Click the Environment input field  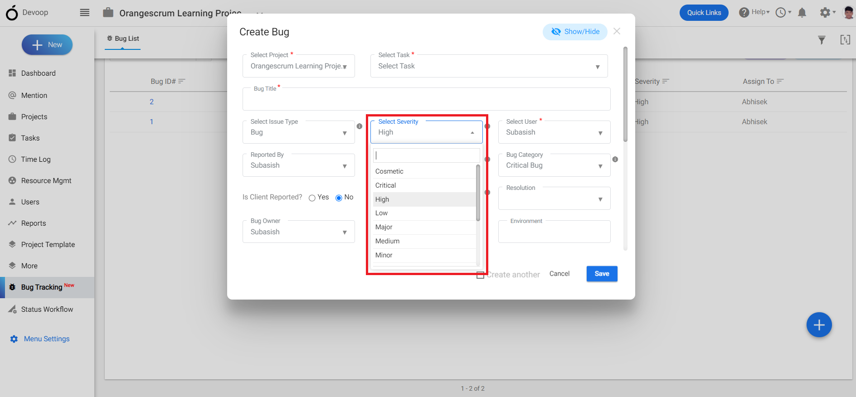[554, 232]
